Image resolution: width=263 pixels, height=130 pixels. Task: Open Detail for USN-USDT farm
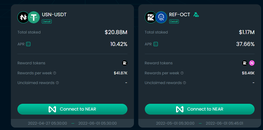47,22
